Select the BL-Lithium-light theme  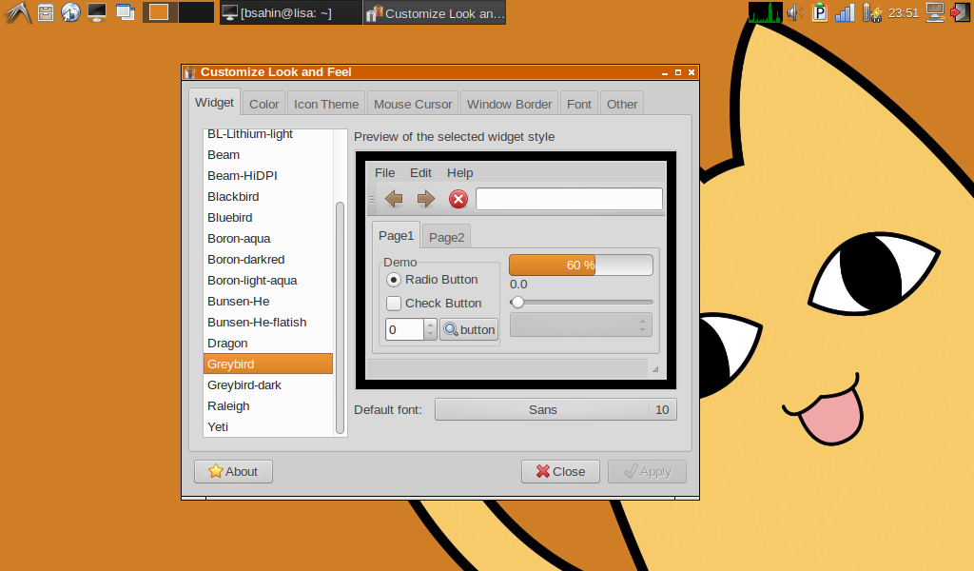click(268, 134)
